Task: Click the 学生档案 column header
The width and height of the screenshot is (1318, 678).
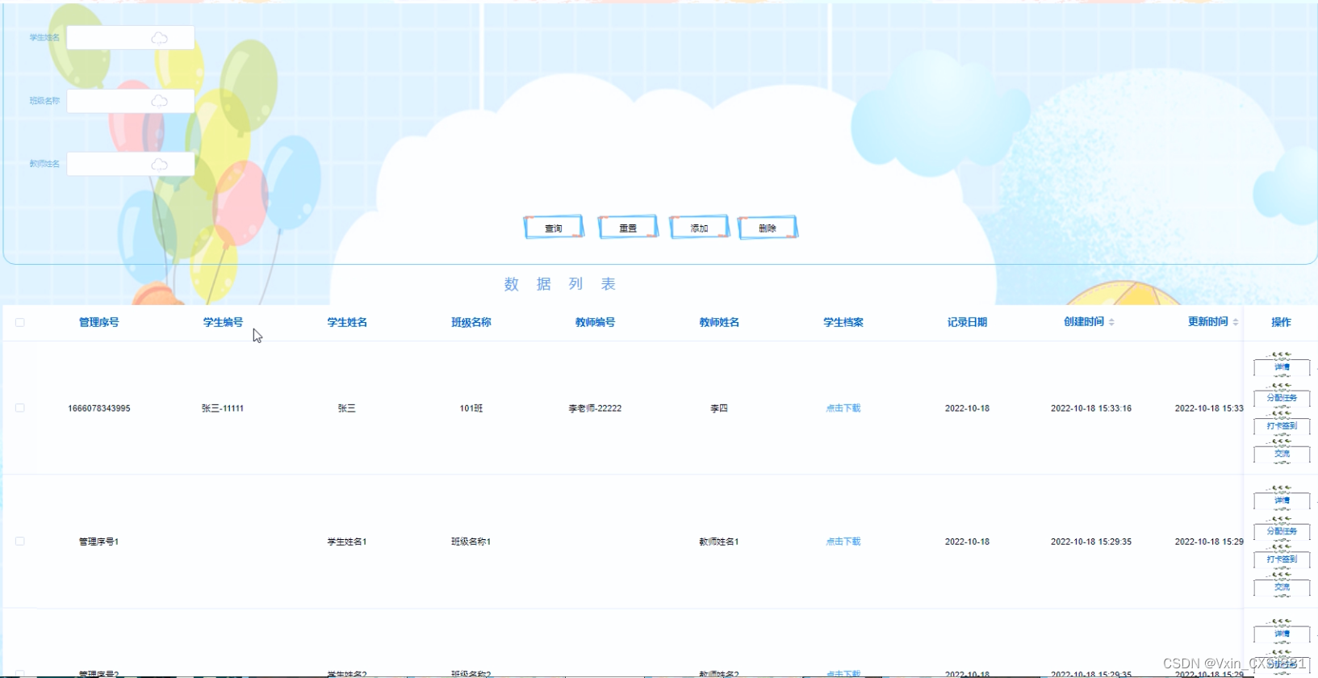Action: click(x=843, y=322)
